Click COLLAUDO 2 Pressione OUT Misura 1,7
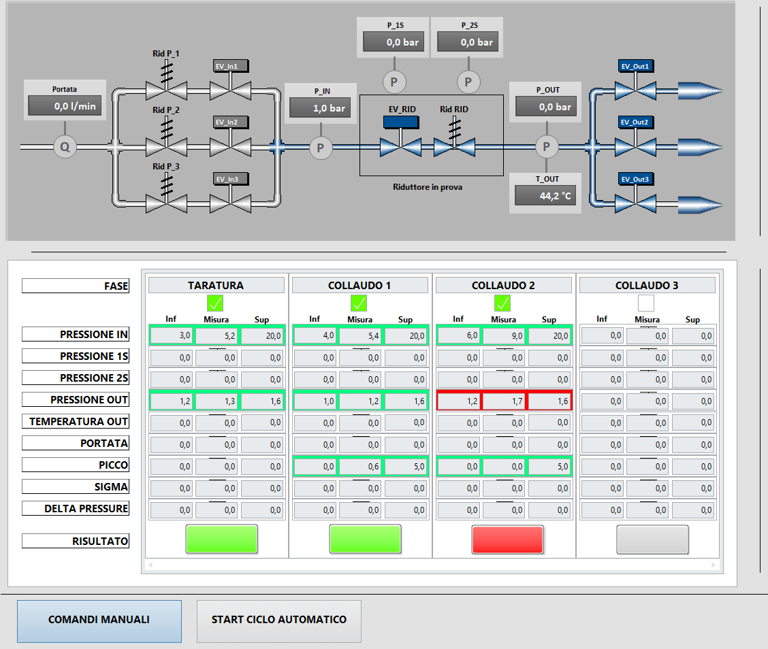768x649 pixels. [x=503, y=401]
